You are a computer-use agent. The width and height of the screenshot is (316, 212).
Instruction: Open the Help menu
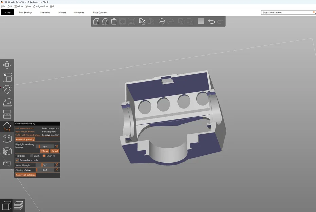pyautogui.click(x=53, y=6)
